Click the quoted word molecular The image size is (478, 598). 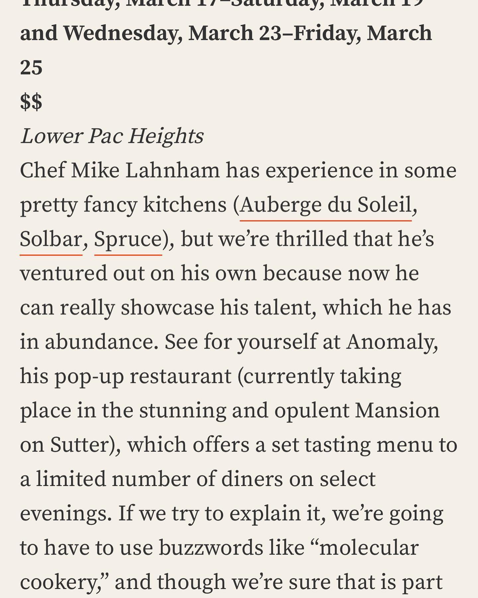(368, 548)
